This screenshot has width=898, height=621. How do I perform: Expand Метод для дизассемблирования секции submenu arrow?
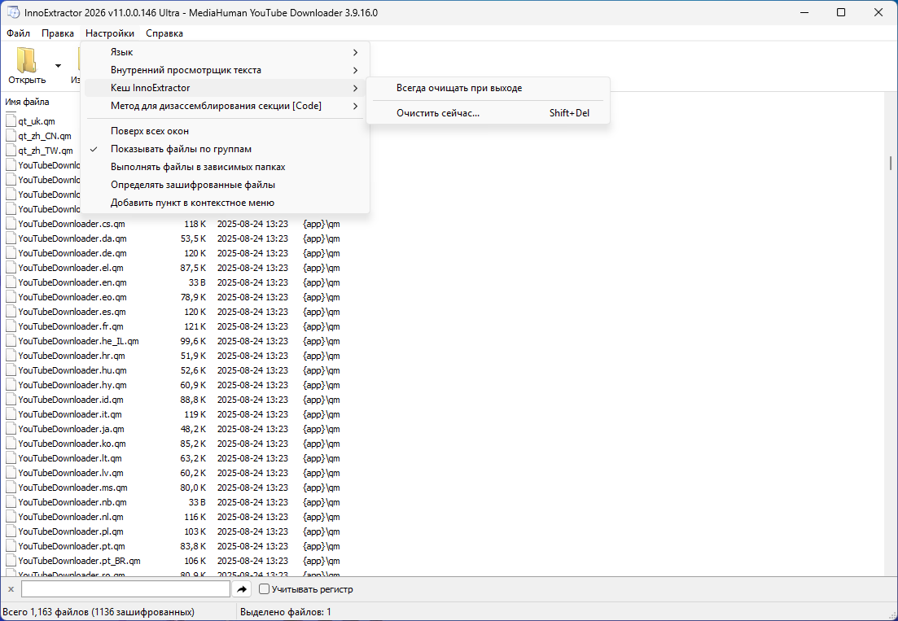[x=356, y=106]
